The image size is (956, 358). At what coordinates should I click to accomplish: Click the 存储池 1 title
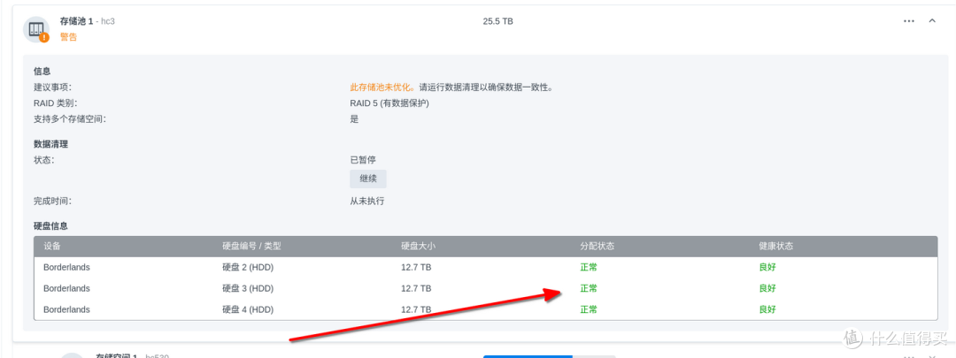click(x=76, y=21)
